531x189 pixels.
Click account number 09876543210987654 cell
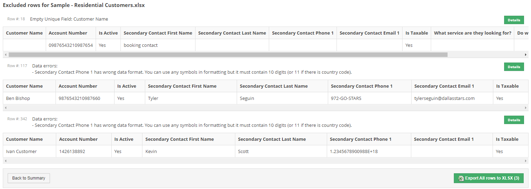tap(71, 45)
